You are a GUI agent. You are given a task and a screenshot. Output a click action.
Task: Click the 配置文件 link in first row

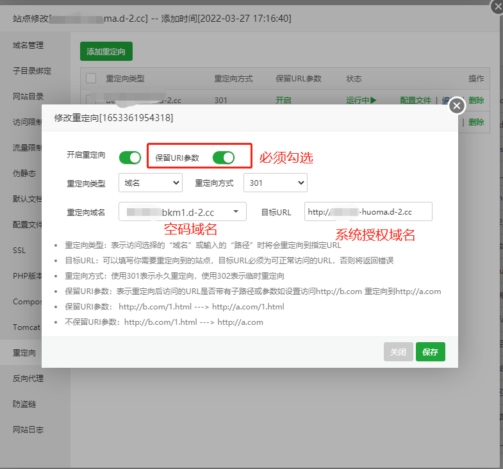(416, 101)
